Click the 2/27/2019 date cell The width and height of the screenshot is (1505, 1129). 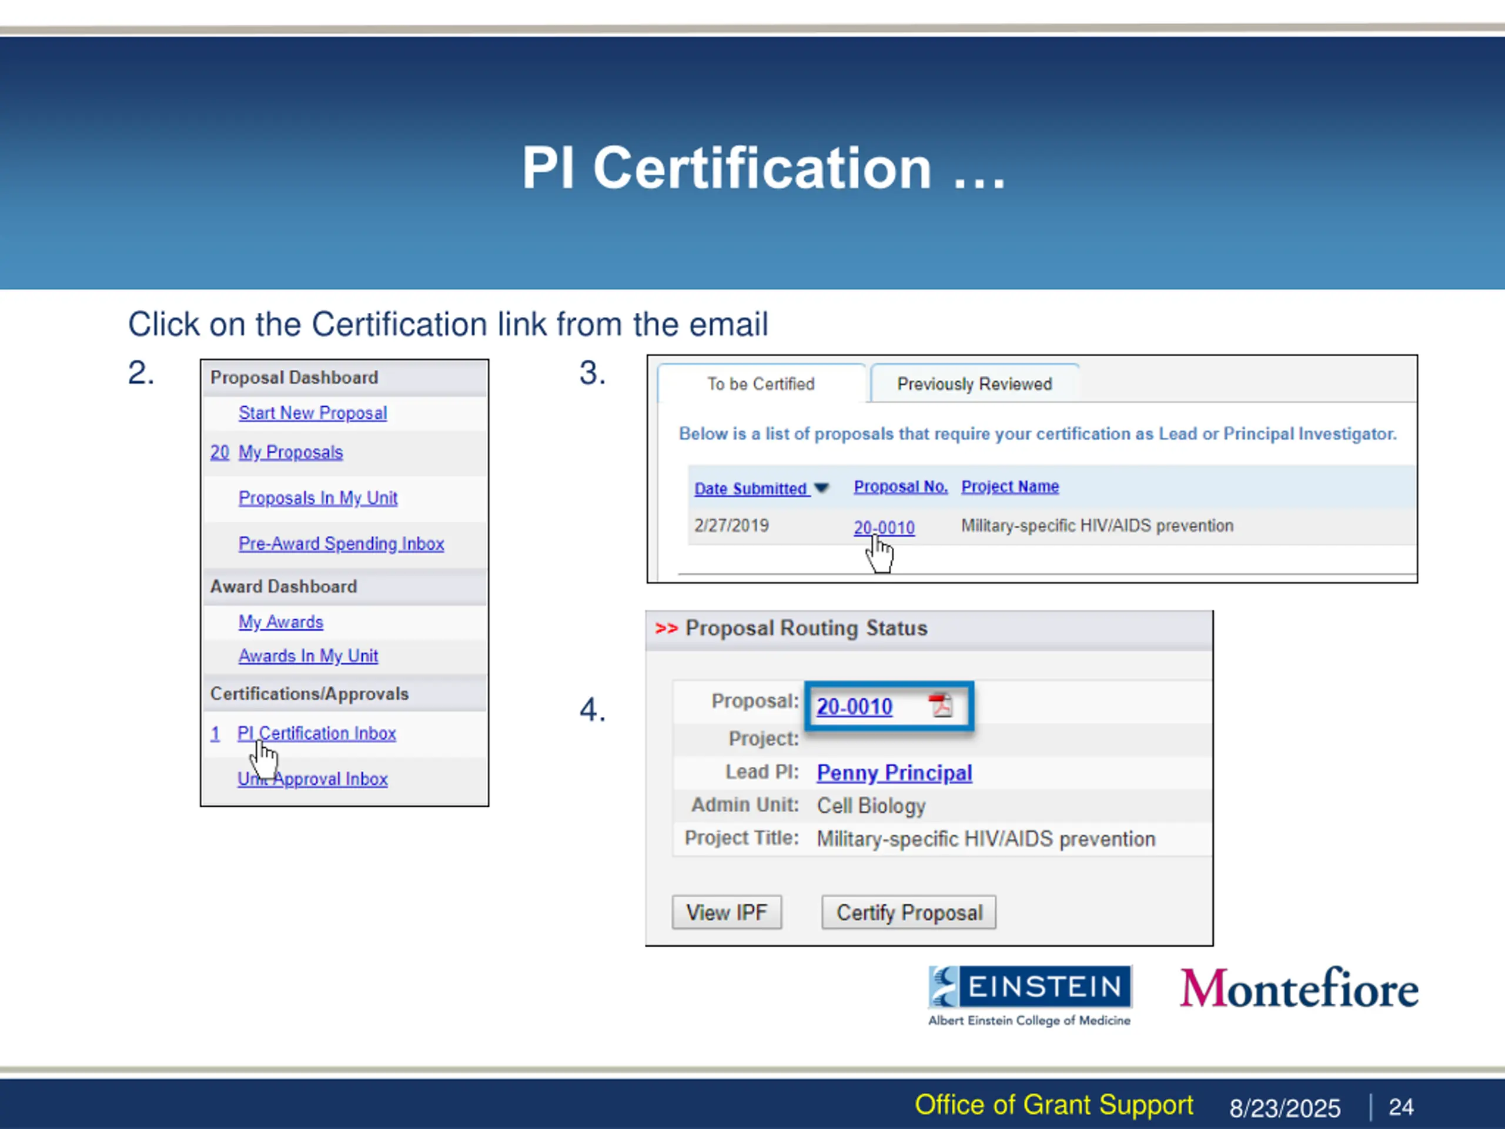click(731, 525)
